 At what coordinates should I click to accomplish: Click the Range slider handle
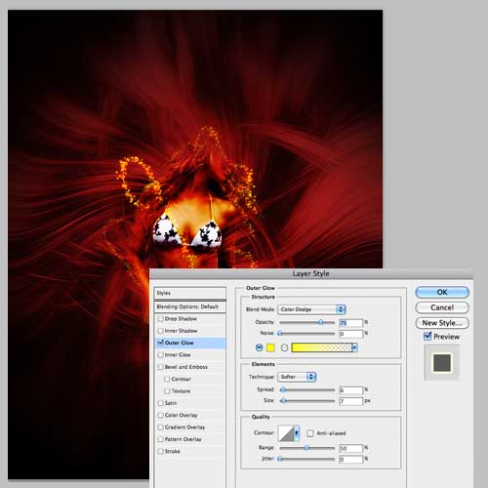(306, 448)
